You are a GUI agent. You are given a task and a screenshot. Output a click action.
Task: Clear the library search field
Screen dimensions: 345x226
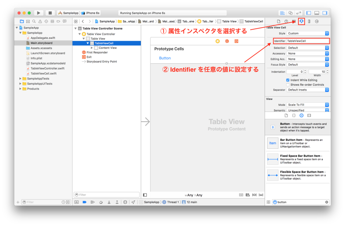click(x=327, y=202)
